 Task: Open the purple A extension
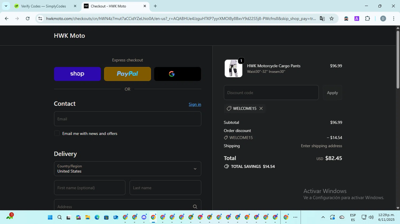click(357, 19)
